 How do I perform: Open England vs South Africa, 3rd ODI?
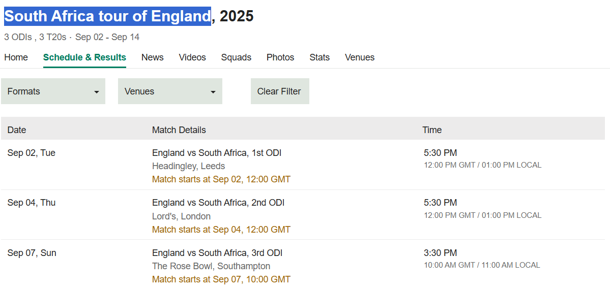click(217, 253)
